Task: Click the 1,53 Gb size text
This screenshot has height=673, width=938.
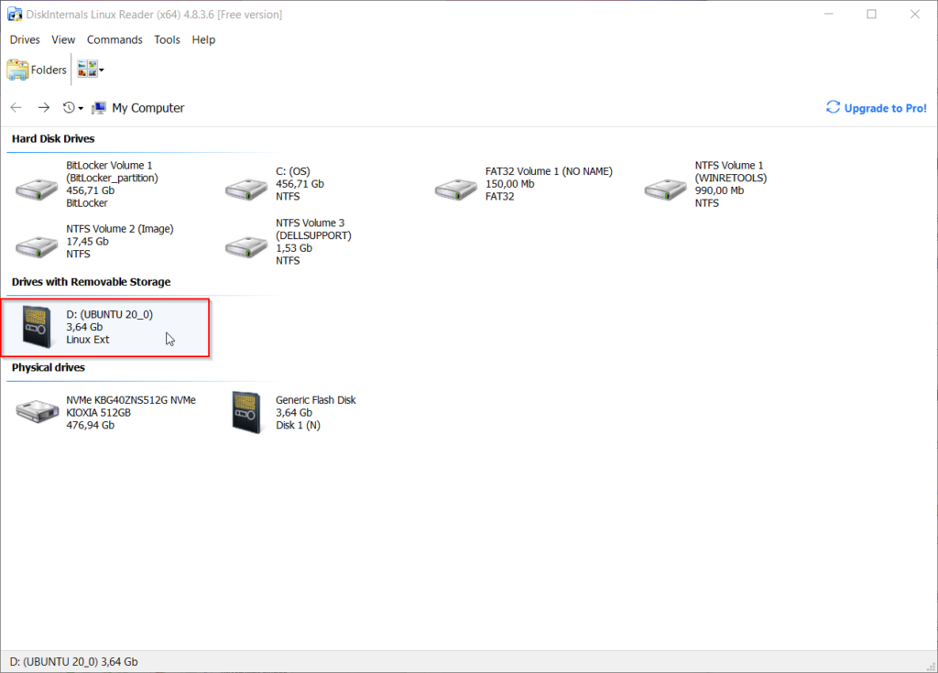Action: 294,247
